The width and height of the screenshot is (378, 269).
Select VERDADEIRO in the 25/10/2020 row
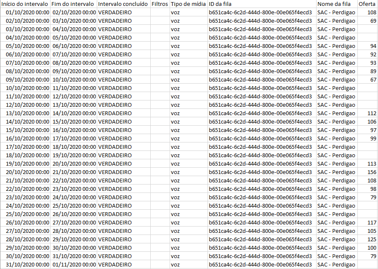124,214
